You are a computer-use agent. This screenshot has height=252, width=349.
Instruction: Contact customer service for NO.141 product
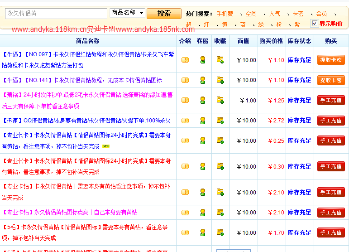pyautogui.click(x=202, y=80)
